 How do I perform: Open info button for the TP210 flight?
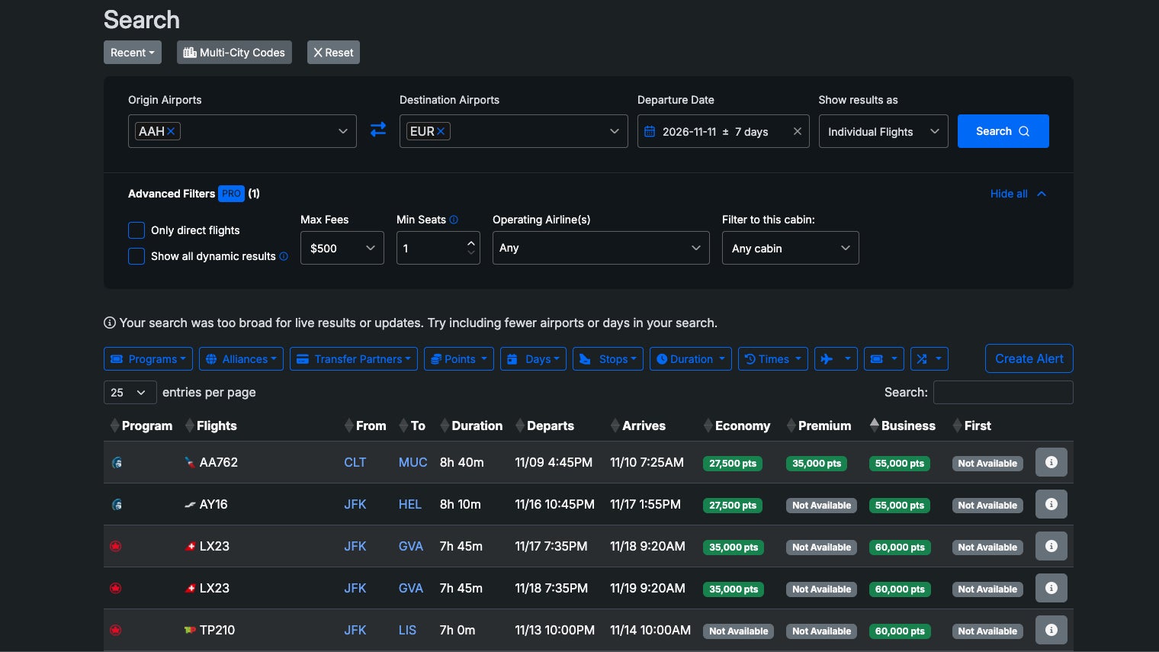pos(1051,630)
